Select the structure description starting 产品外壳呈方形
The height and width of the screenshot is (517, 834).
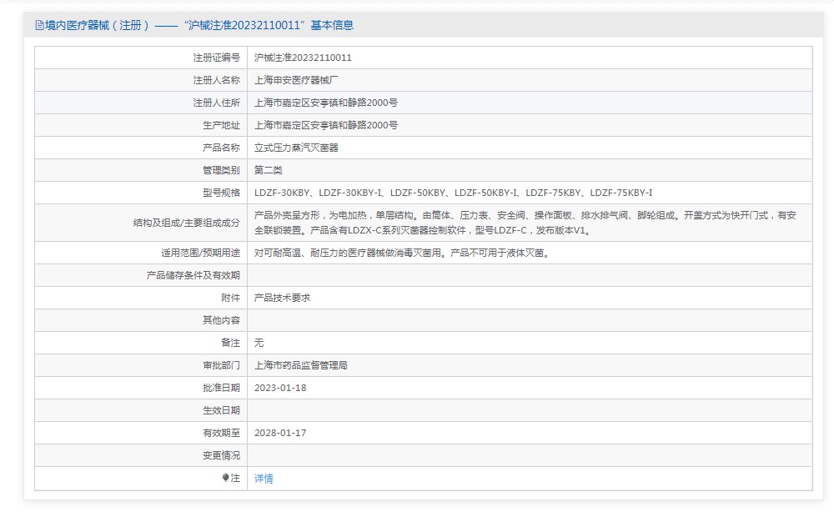(x=525, y=223)
